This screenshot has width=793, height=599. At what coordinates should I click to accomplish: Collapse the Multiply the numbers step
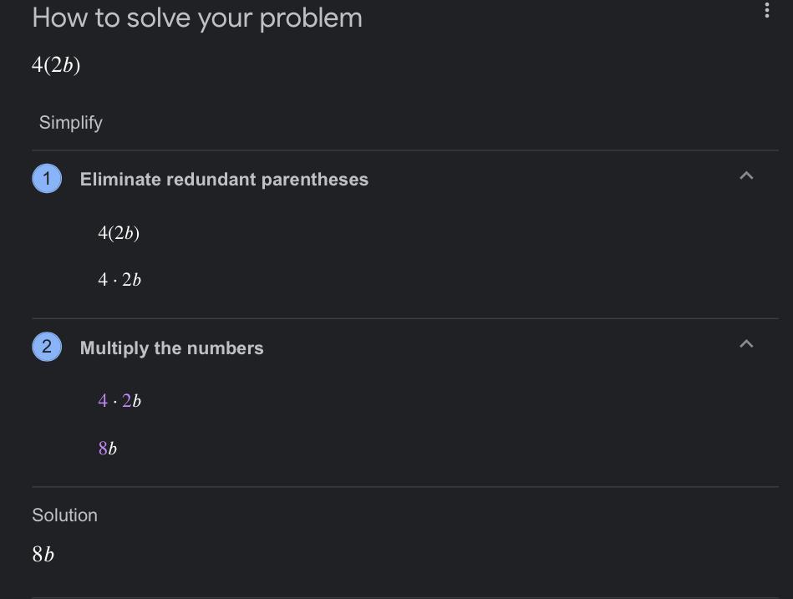click(x=746, y=344)
